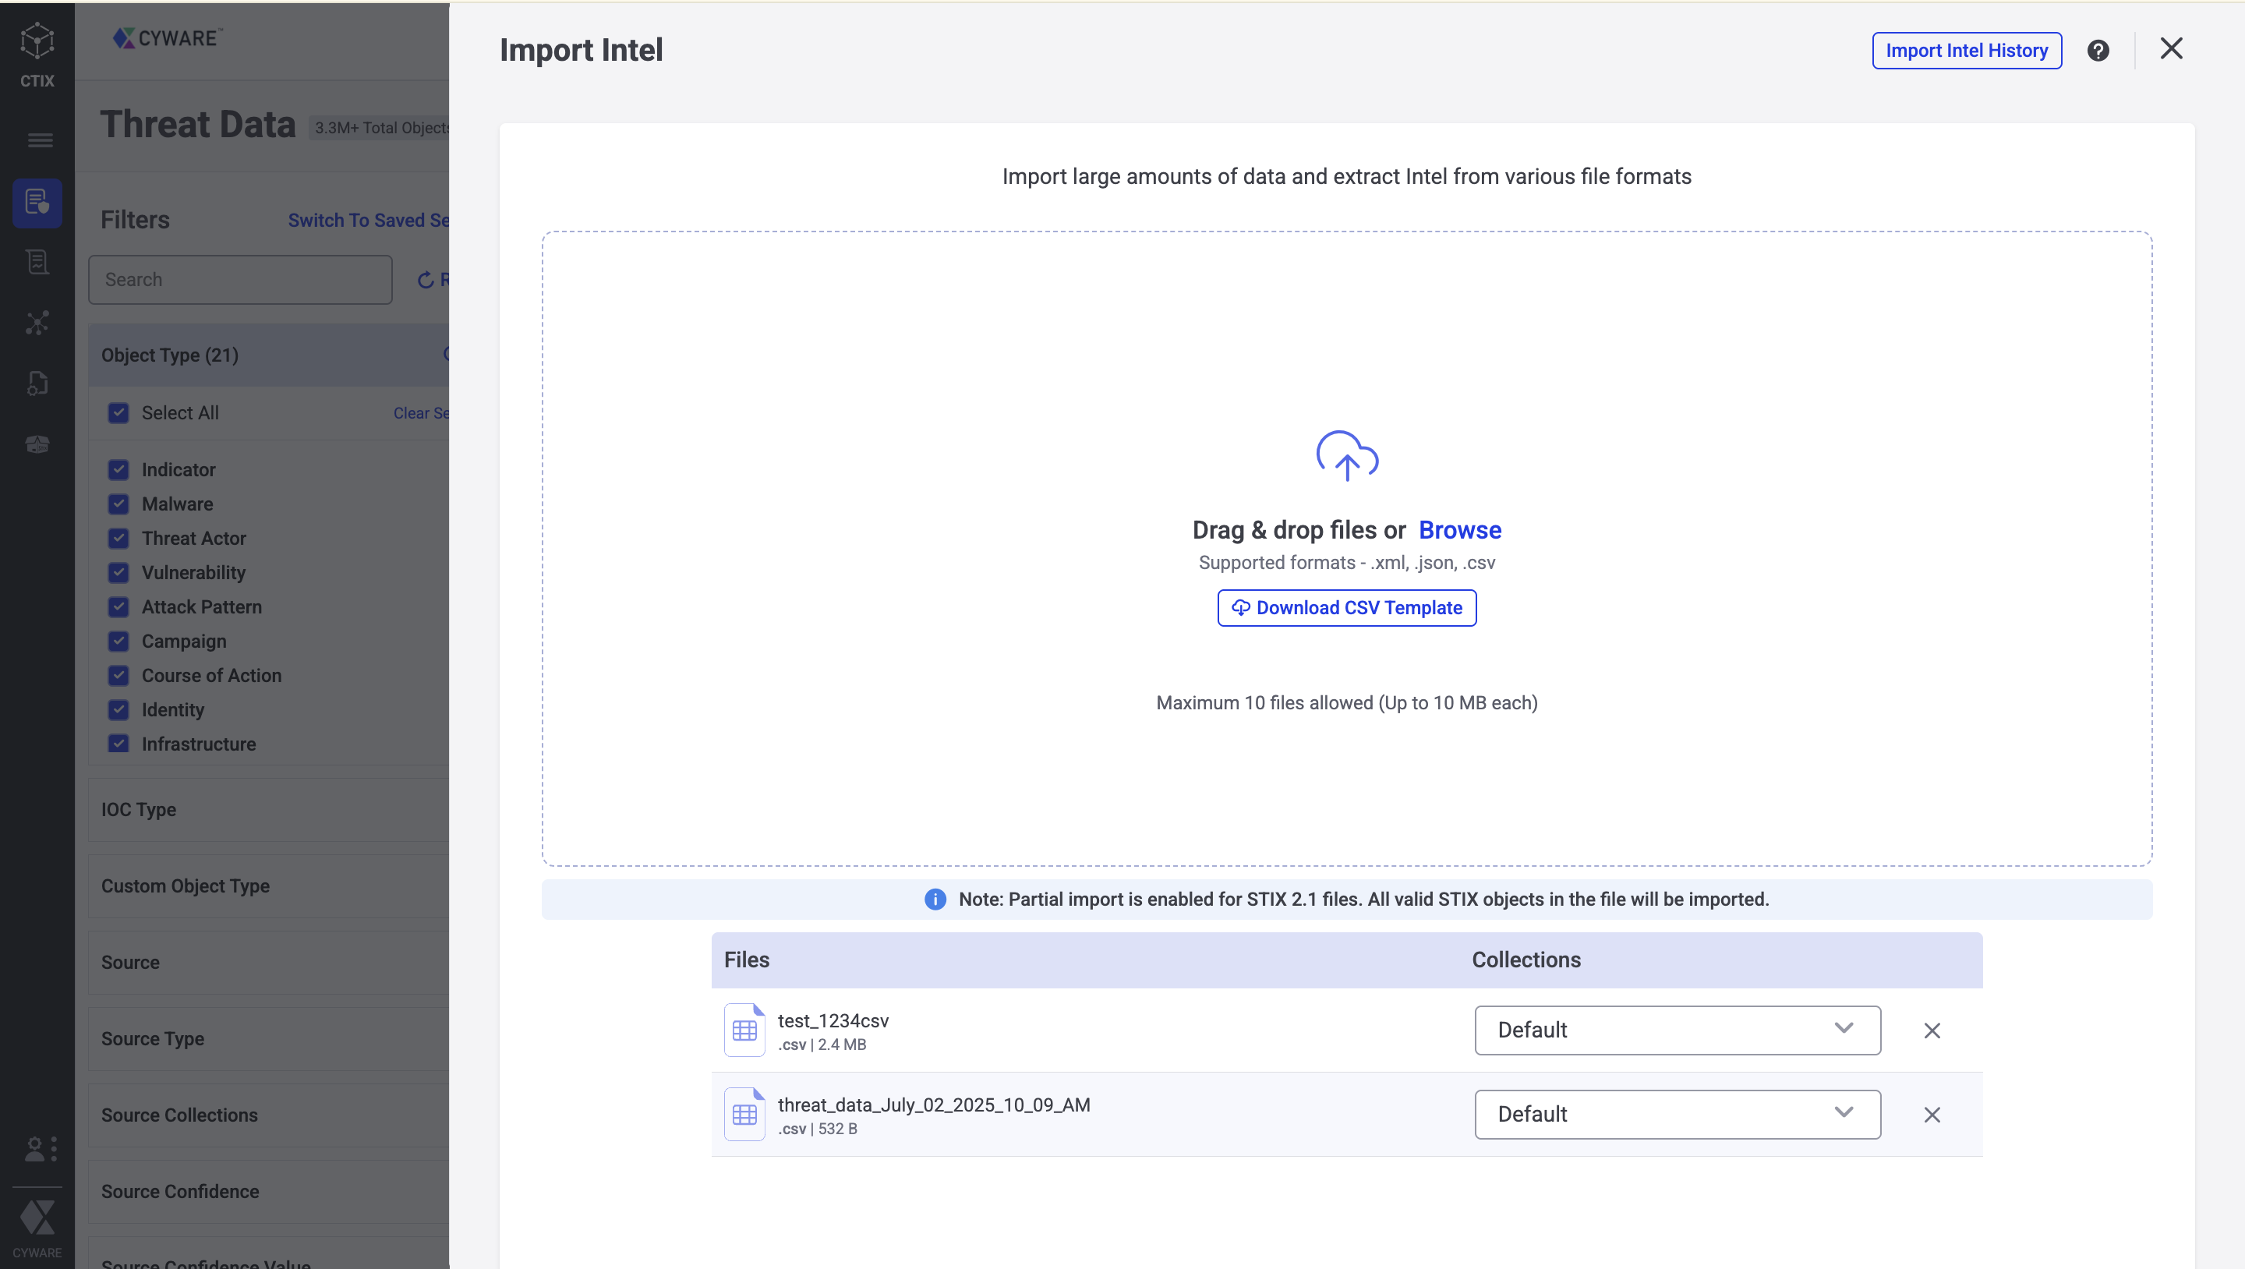Image resolution: width=2245 pixels, height=1269 pixels.
Task: Click the Threat Data sidebar icon
Action: [37, 202]
